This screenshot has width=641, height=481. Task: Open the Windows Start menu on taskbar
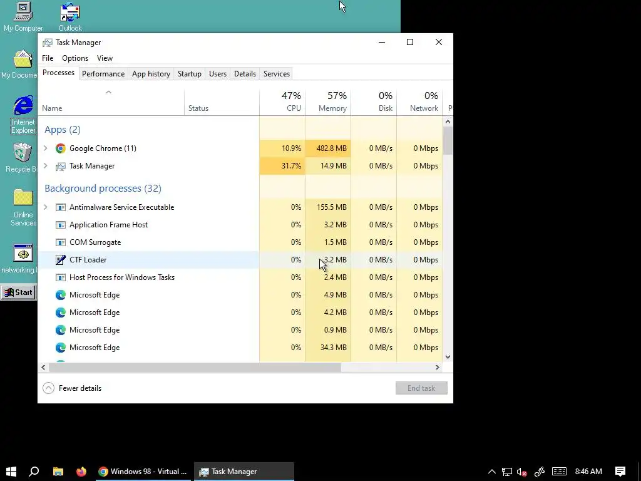coord(11,472)
